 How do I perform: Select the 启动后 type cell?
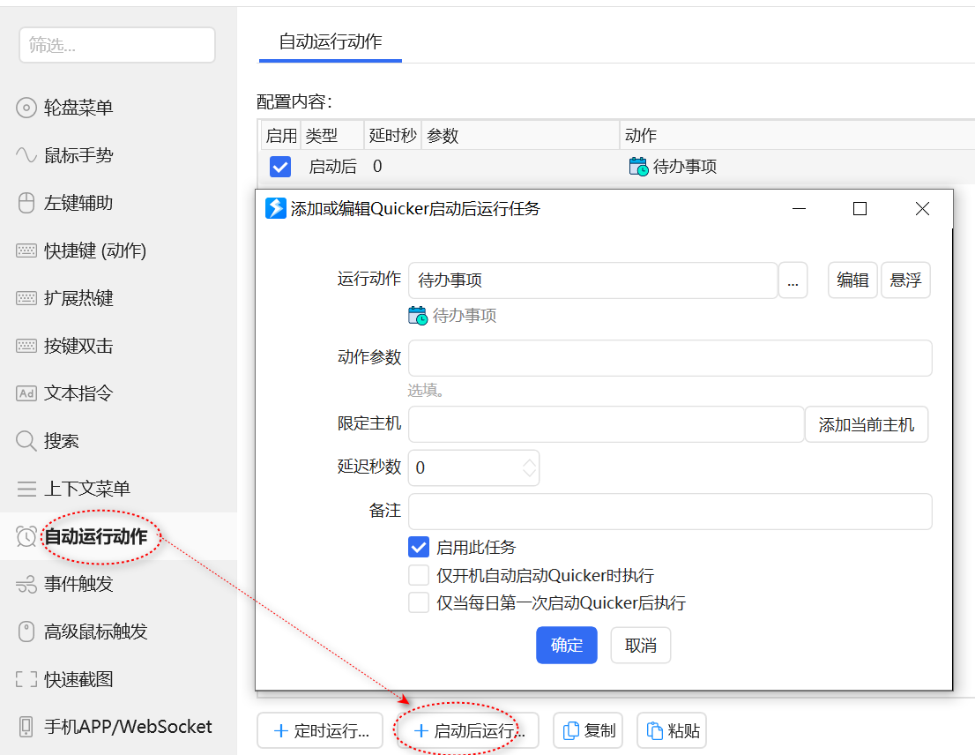pyautogui.click(x=332, y=167)
